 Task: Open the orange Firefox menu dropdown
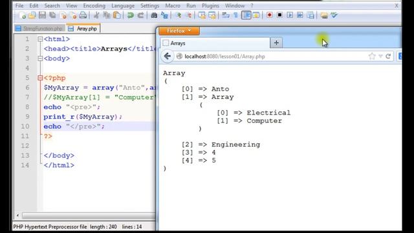pyautogui.click(x=179, y=31)
